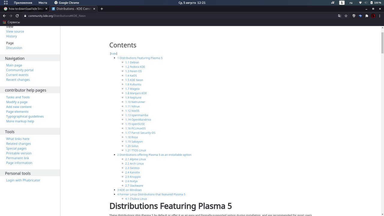Click the screen recording camera indicator

click(x=333, y=3)
